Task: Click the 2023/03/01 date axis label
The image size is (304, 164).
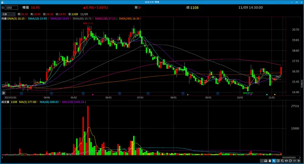Action: (x=10, y=98)
